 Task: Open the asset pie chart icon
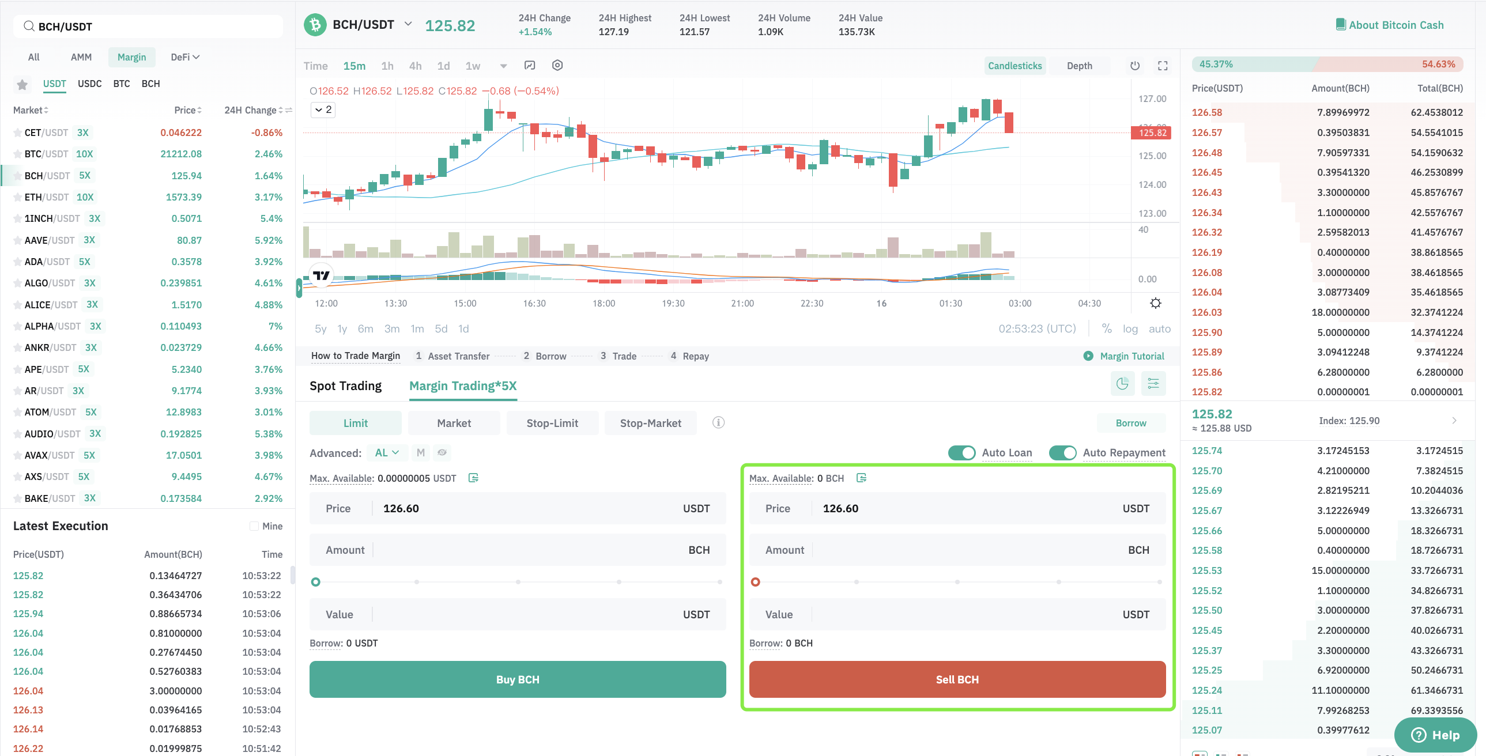point(1123,384)
